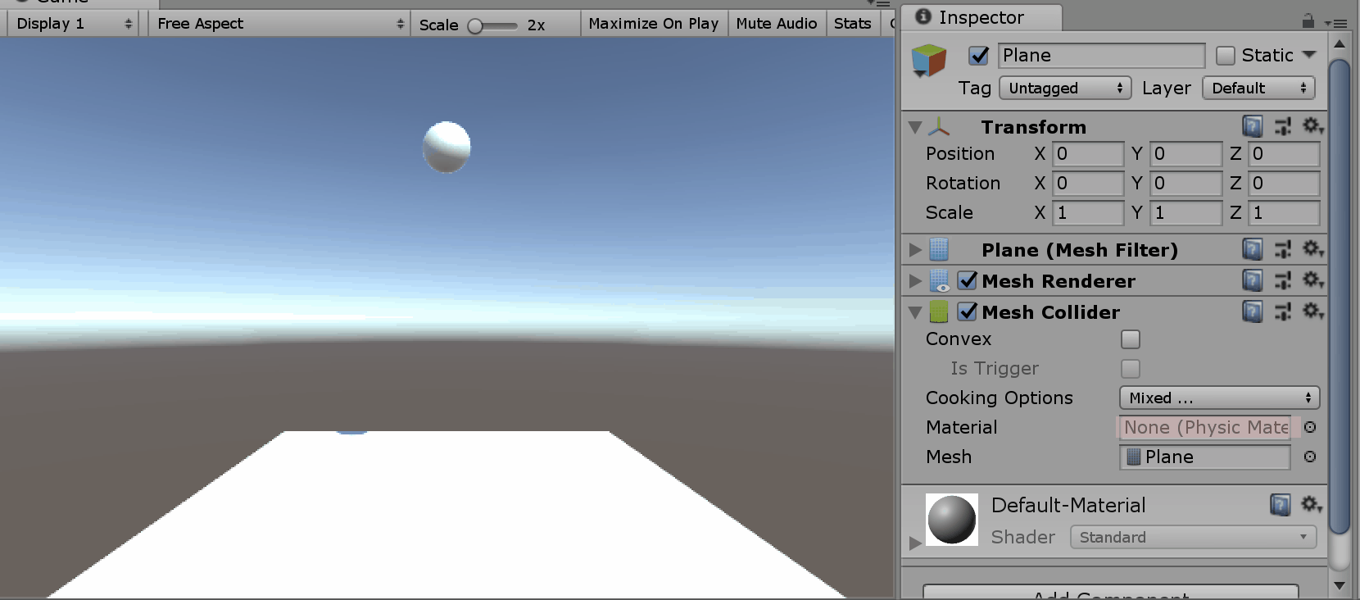Click Transform component gear settings icon
Screen dimensions: 1360x600
pos(1312,126)
